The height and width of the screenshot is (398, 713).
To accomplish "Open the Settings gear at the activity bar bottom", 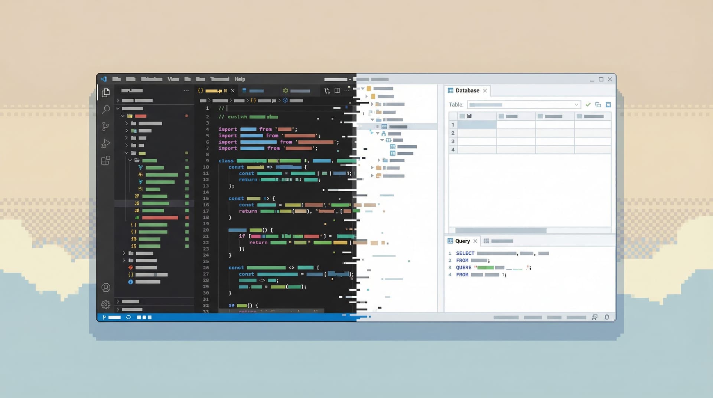I will [106, 304].
